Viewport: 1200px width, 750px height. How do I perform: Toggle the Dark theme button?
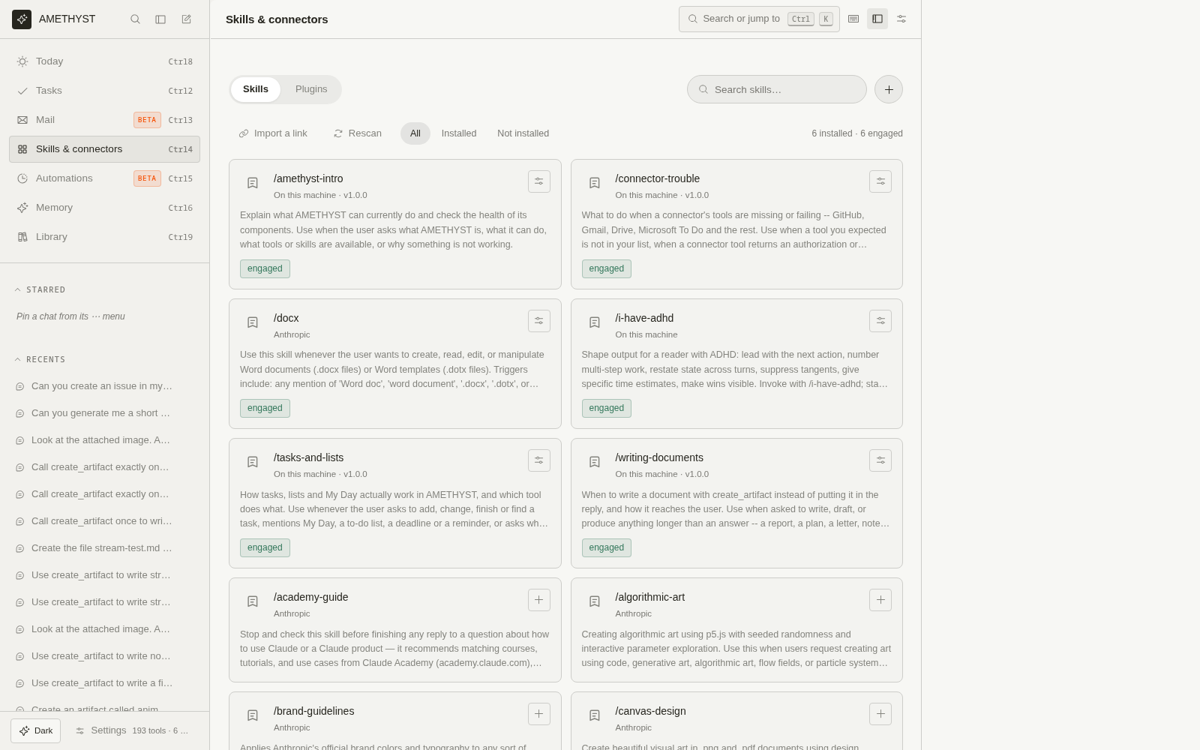[36, 730]
